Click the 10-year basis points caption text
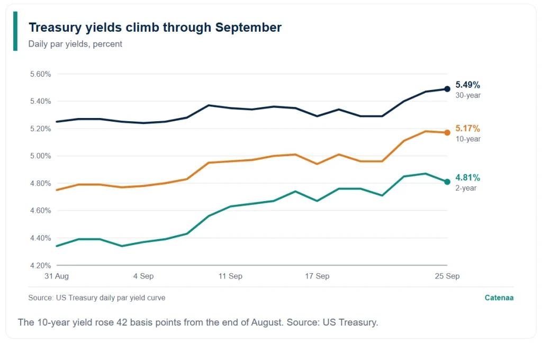 click(198, 322)
